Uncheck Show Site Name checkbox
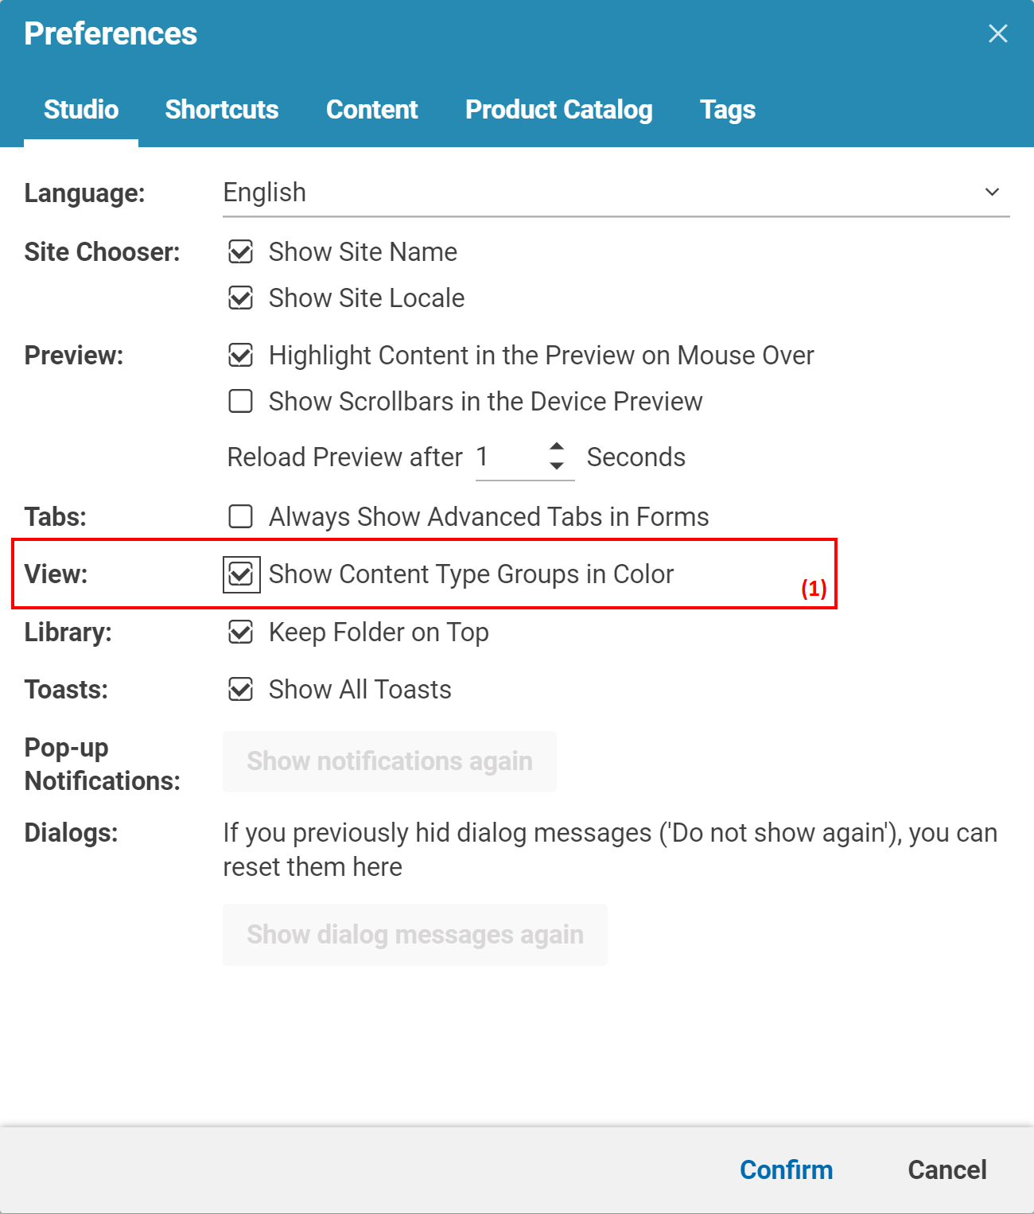1034x1214 pixels. [241, 252]
